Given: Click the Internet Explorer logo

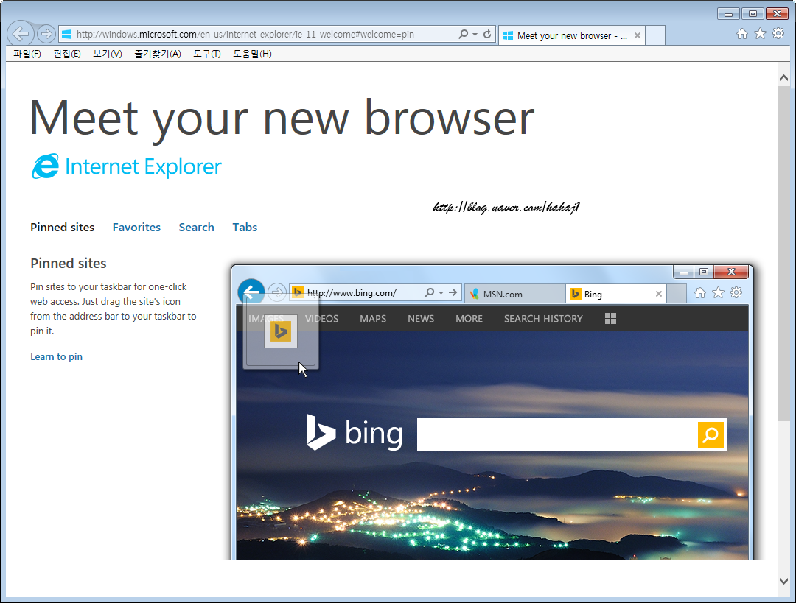Looking at the screenshot, I should click(x=126, y=166).
